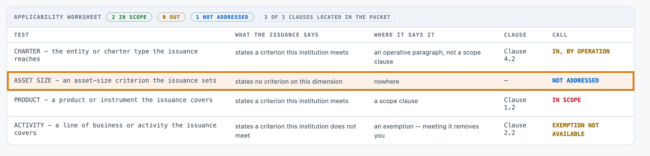Click the red IN SCOPE call

(x=567, y=100)
